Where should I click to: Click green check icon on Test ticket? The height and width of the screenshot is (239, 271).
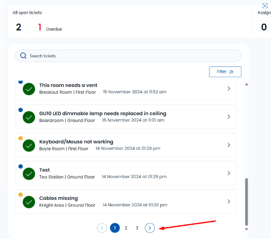click(29, 174)
